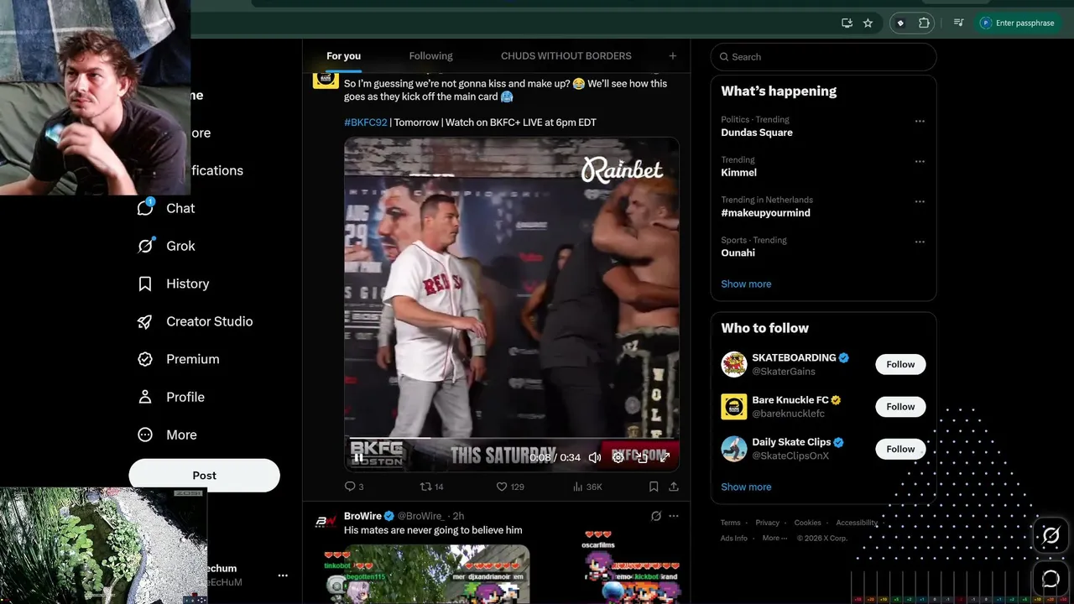This screenshot has height=604, width=1074.
Task: Follow Daily Skate Clips
Action: pos(900,449)
